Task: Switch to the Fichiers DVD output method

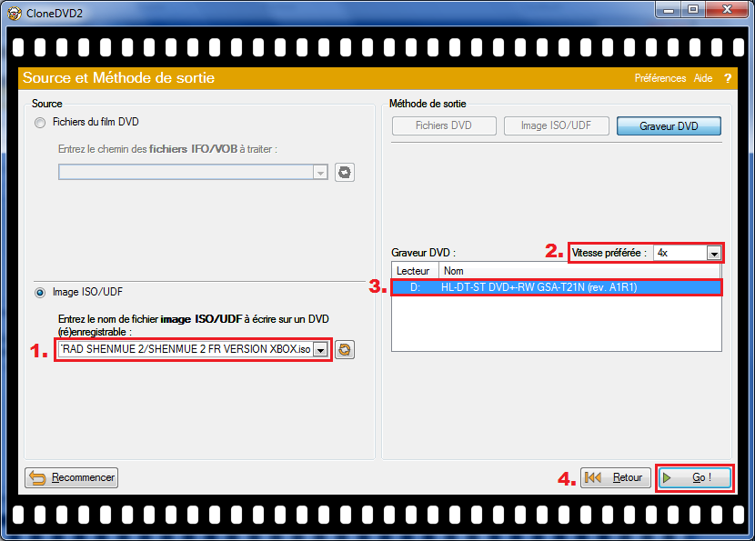Action: click(444, 125)
